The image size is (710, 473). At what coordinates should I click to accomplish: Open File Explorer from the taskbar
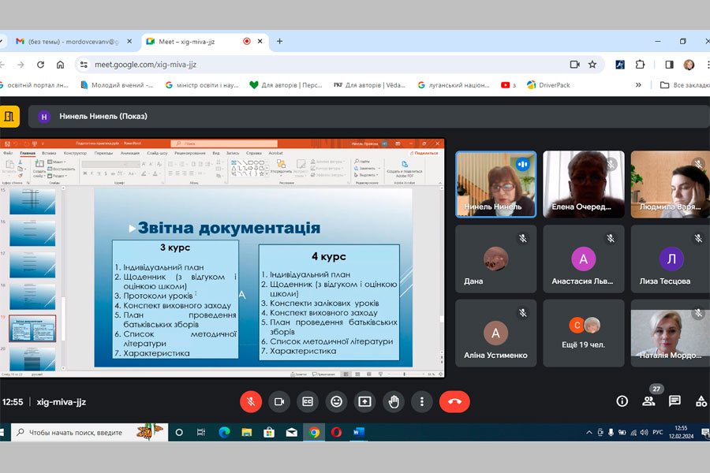point(247,432)
